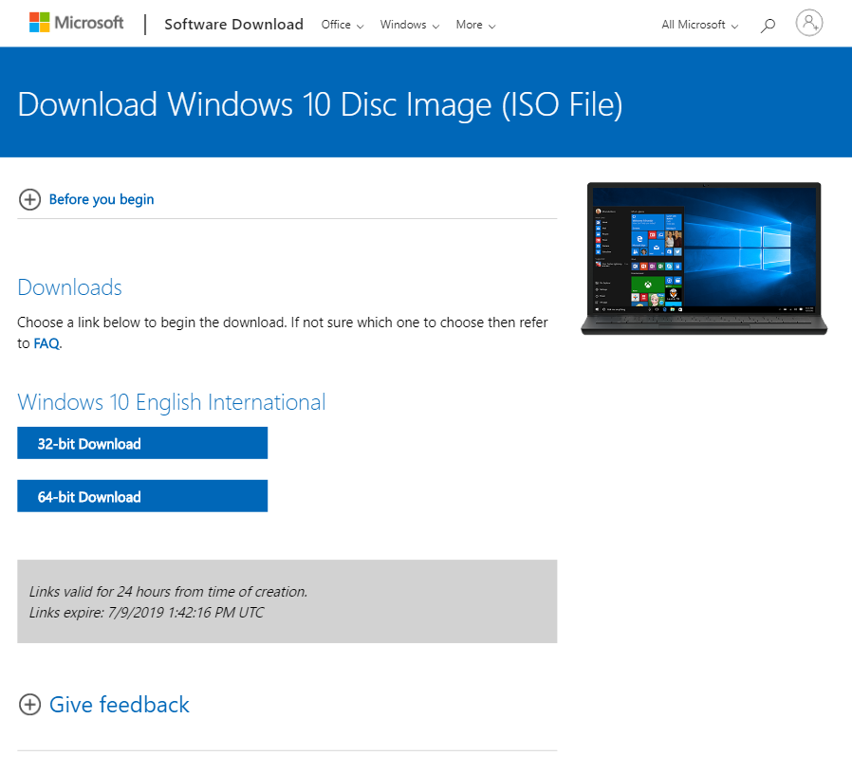Screen dimensions: 852x774
Task: Click the account sign-in avatar icon
Action: coord(809,23)
